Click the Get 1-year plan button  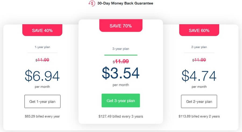(x=42, y=101)
